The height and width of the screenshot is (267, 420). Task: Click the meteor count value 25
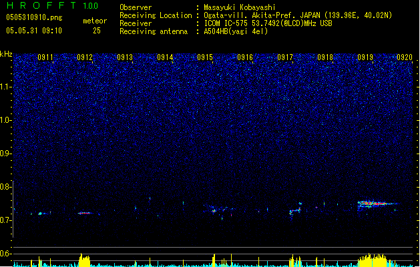click(x=97, y=31)
